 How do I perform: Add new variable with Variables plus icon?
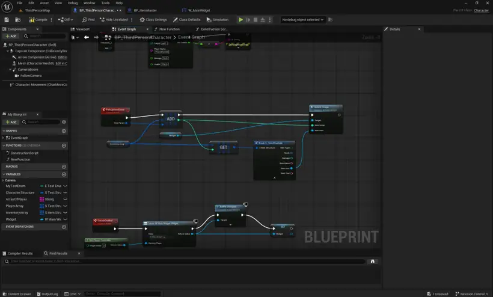pyautogui.click(x=64, y=174)
